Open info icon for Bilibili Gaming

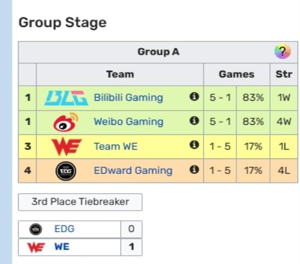[194, 97]
